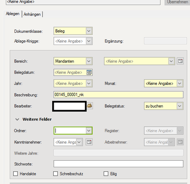The image size is (190, 184).
Task: Click the Weitere Jahre field
Action: [x=118, y=153]
